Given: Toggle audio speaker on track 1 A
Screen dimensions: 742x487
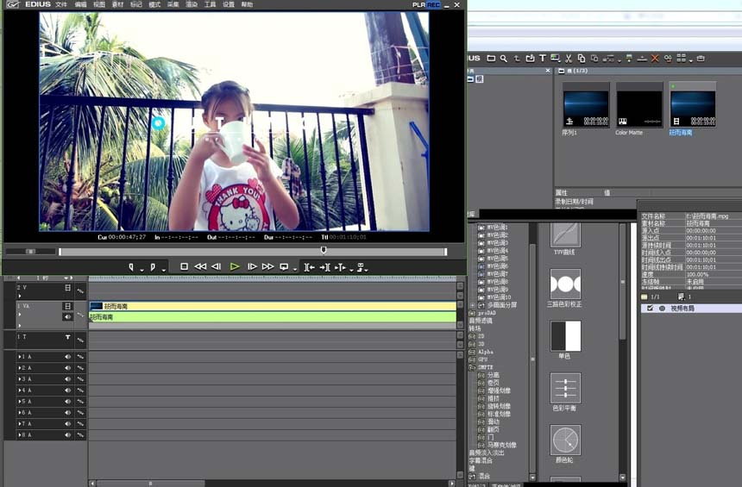Looking at the screenshot, I should click(67, 357).
